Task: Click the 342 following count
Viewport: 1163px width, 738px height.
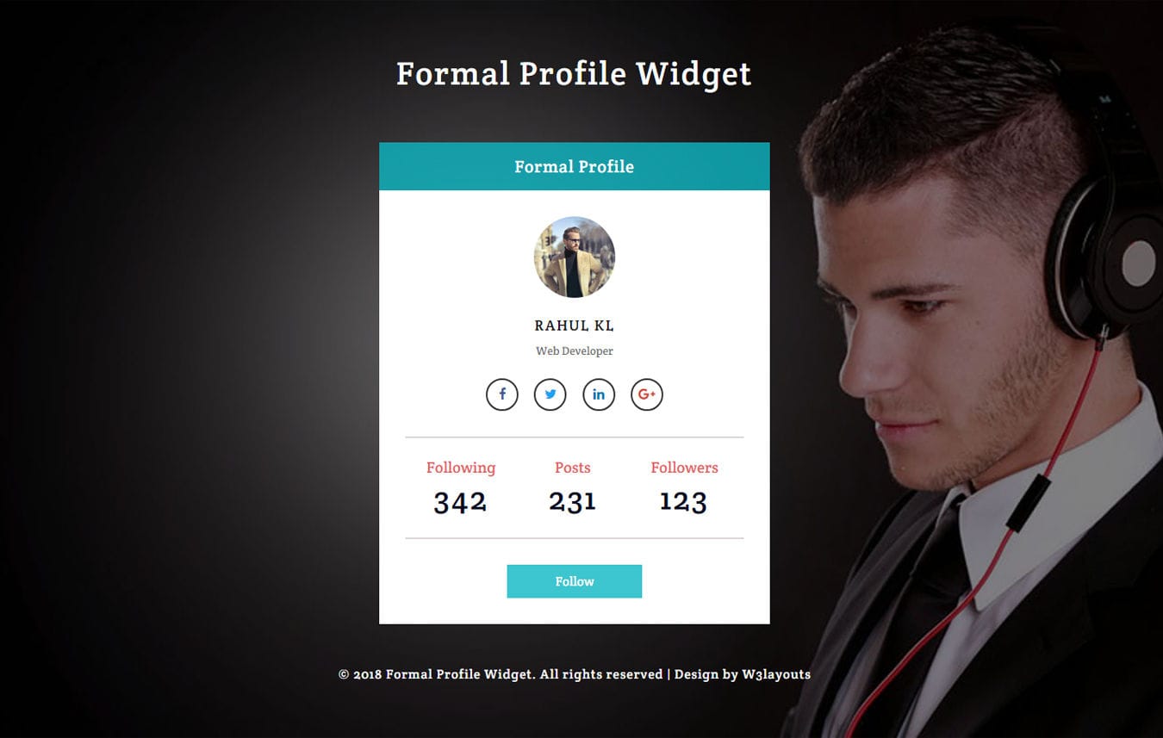Action: pos(460,502)
